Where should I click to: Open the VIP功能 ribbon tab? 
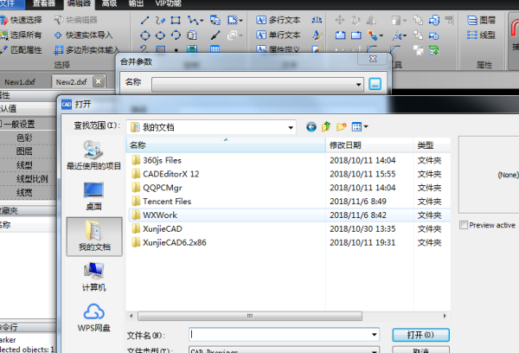tap(169, 3)
